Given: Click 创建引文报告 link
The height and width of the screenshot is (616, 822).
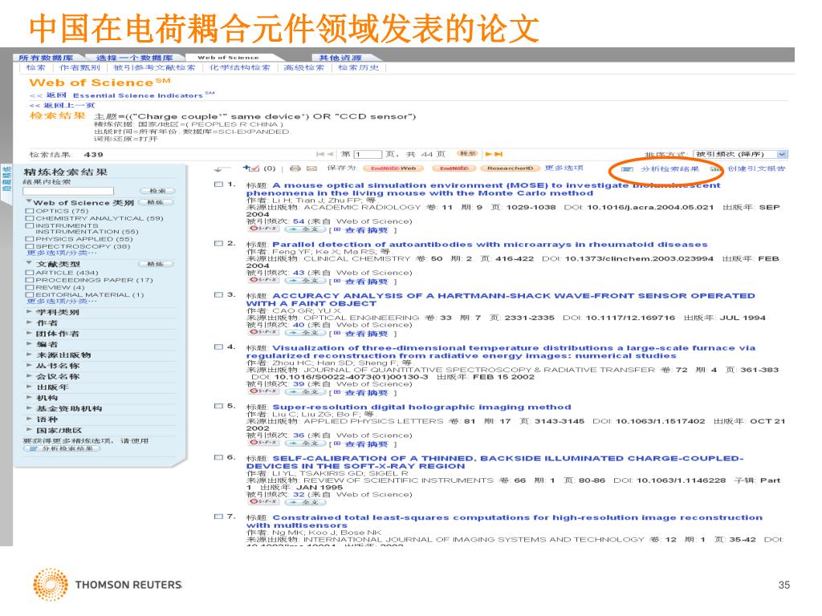Looking at the screenshot, I should (x=756, y=168).
